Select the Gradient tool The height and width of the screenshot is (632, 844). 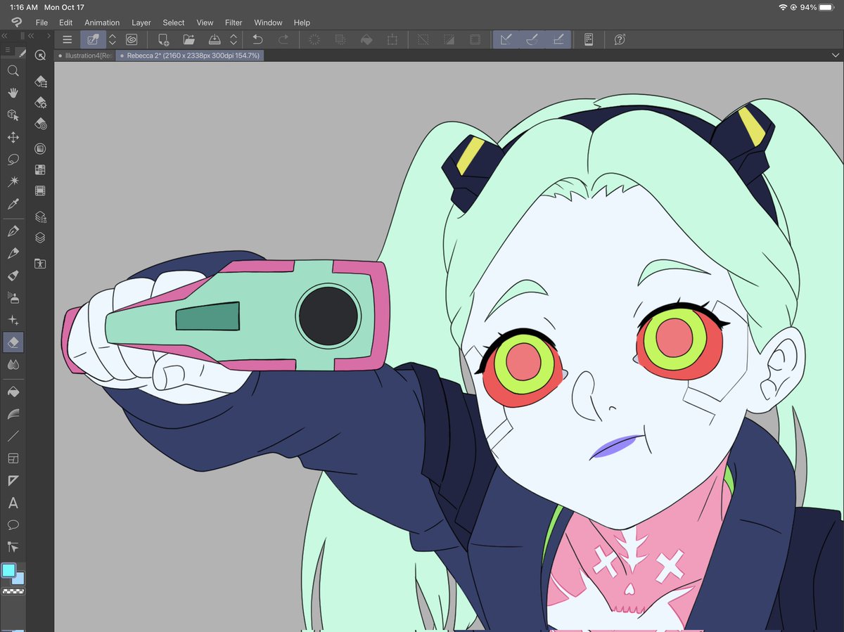(x=13, y=413)
